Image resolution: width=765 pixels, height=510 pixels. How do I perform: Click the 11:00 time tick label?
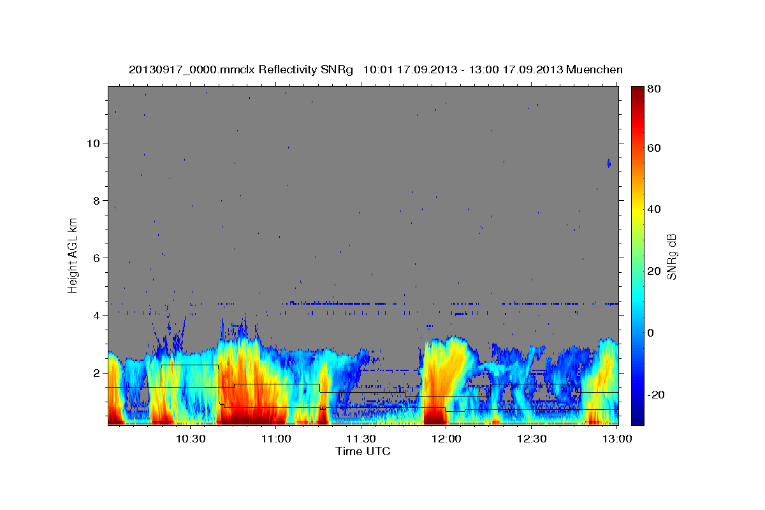(275, 439)
